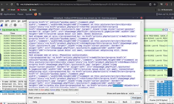Image resolution: width=174 pixels, height=104 pixels.
Task: Click the display filter bookmark icon
Action: pos(1,30)
